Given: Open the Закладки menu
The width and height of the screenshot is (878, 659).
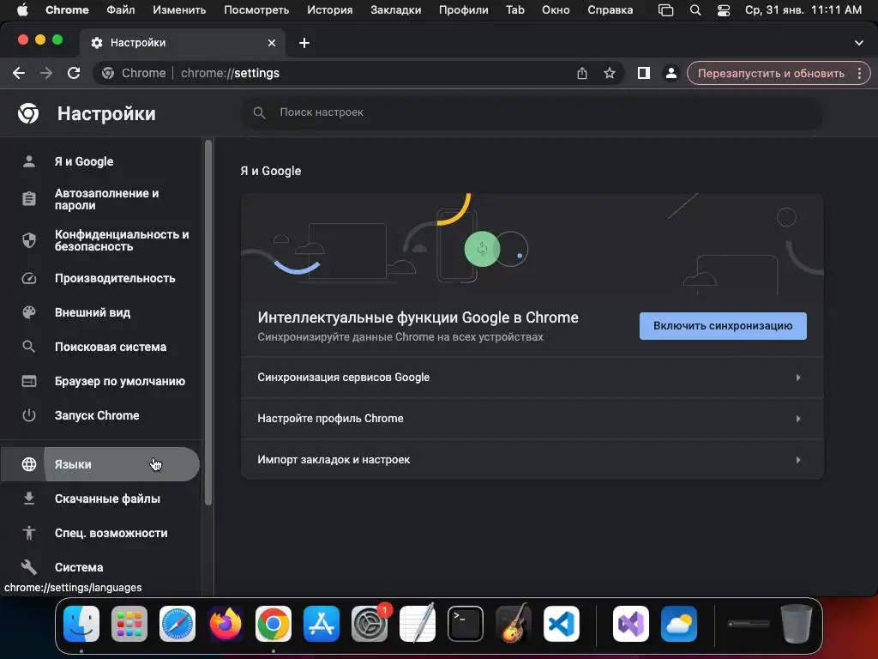Looking at the screenshot, I should (x=396, y=10).
